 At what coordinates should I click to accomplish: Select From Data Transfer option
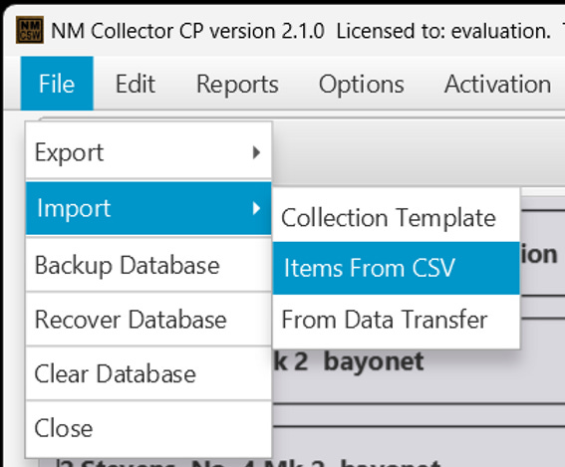click(397, 320)
